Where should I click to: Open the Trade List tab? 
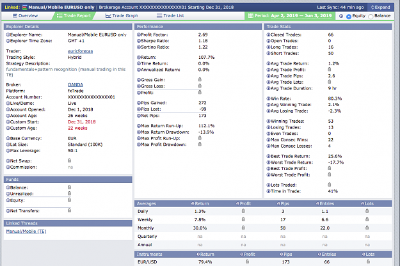point(170,16)
